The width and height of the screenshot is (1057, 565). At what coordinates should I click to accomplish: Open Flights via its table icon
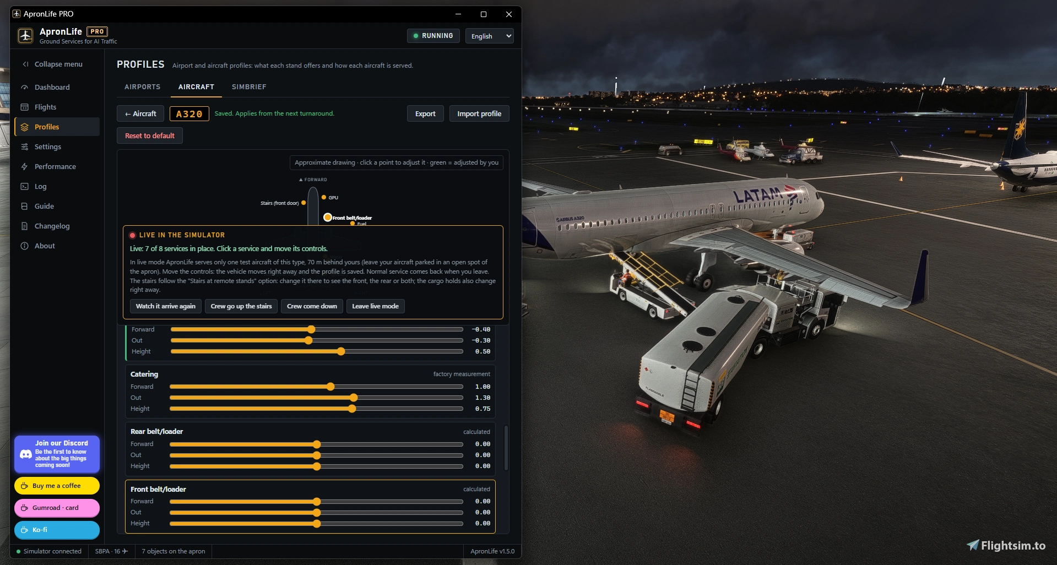point(24,107)
